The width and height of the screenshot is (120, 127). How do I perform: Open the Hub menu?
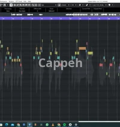(x=25, y=1)
